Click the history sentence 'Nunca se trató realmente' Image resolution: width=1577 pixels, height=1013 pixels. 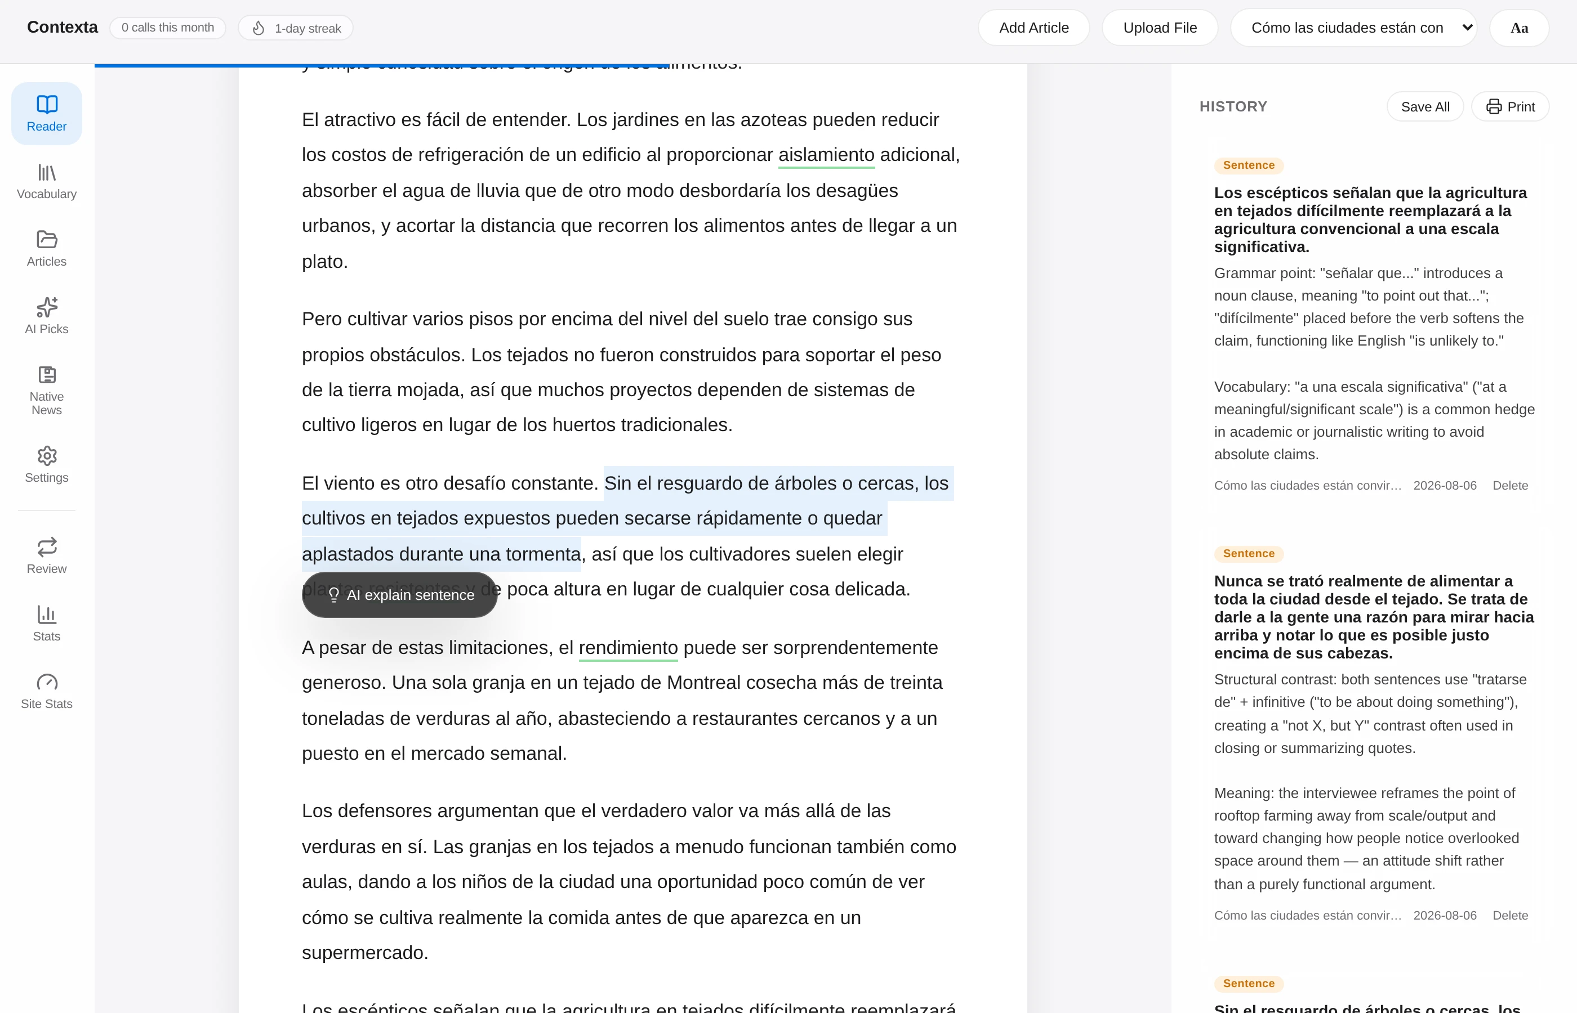pyautogui.click(x=1374, y=617)
